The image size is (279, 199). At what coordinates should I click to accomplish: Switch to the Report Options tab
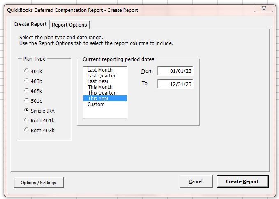69,25
